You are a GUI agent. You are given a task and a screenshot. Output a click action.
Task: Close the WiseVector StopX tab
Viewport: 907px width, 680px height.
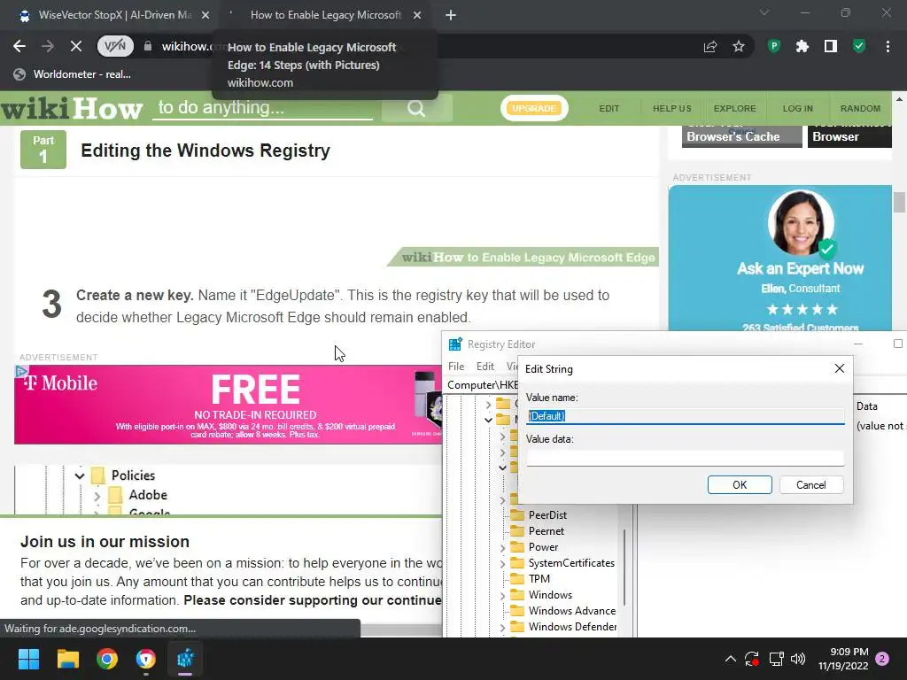pos(205,16)
